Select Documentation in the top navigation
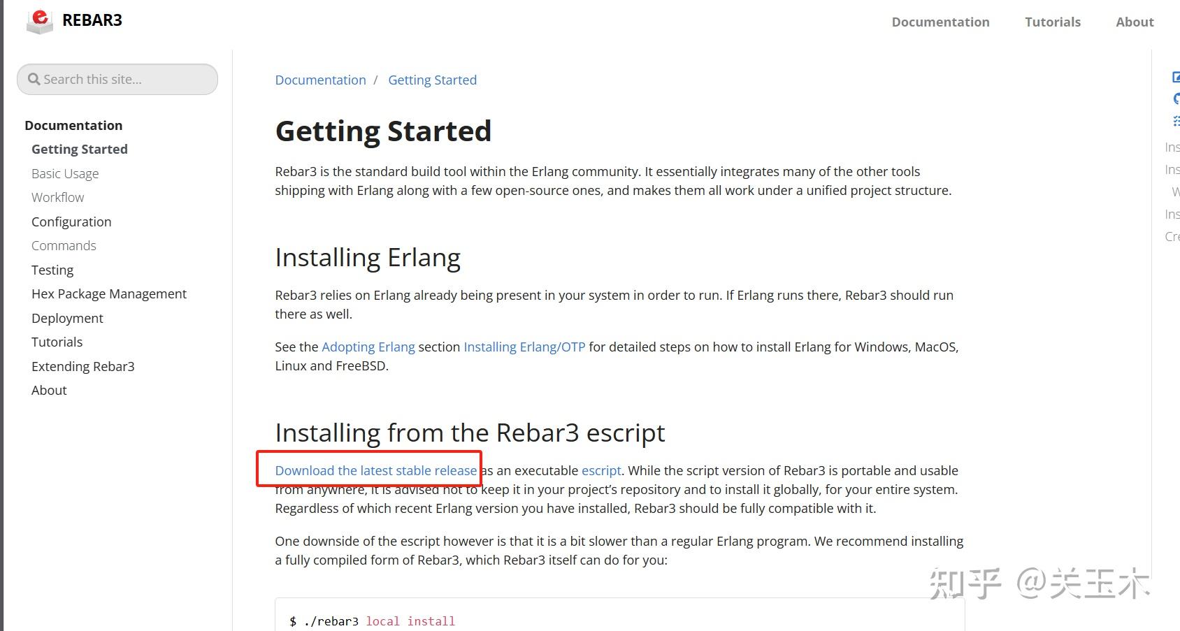 coord(940,22)
